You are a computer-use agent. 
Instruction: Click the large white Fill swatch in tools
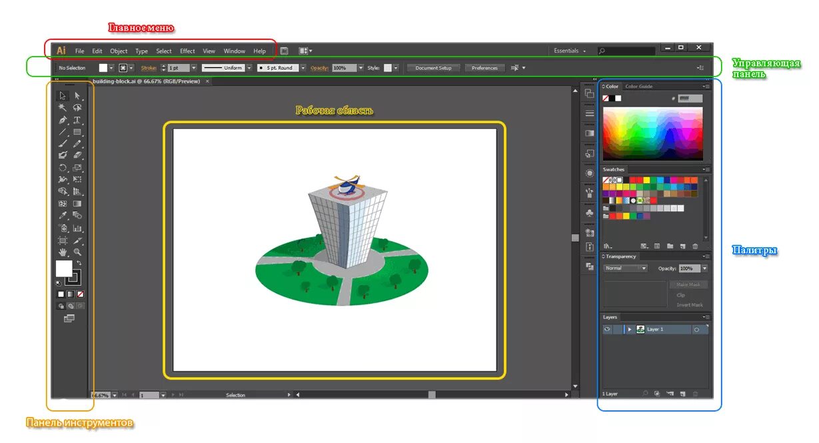pyautogui.click(x=64, y=268)
